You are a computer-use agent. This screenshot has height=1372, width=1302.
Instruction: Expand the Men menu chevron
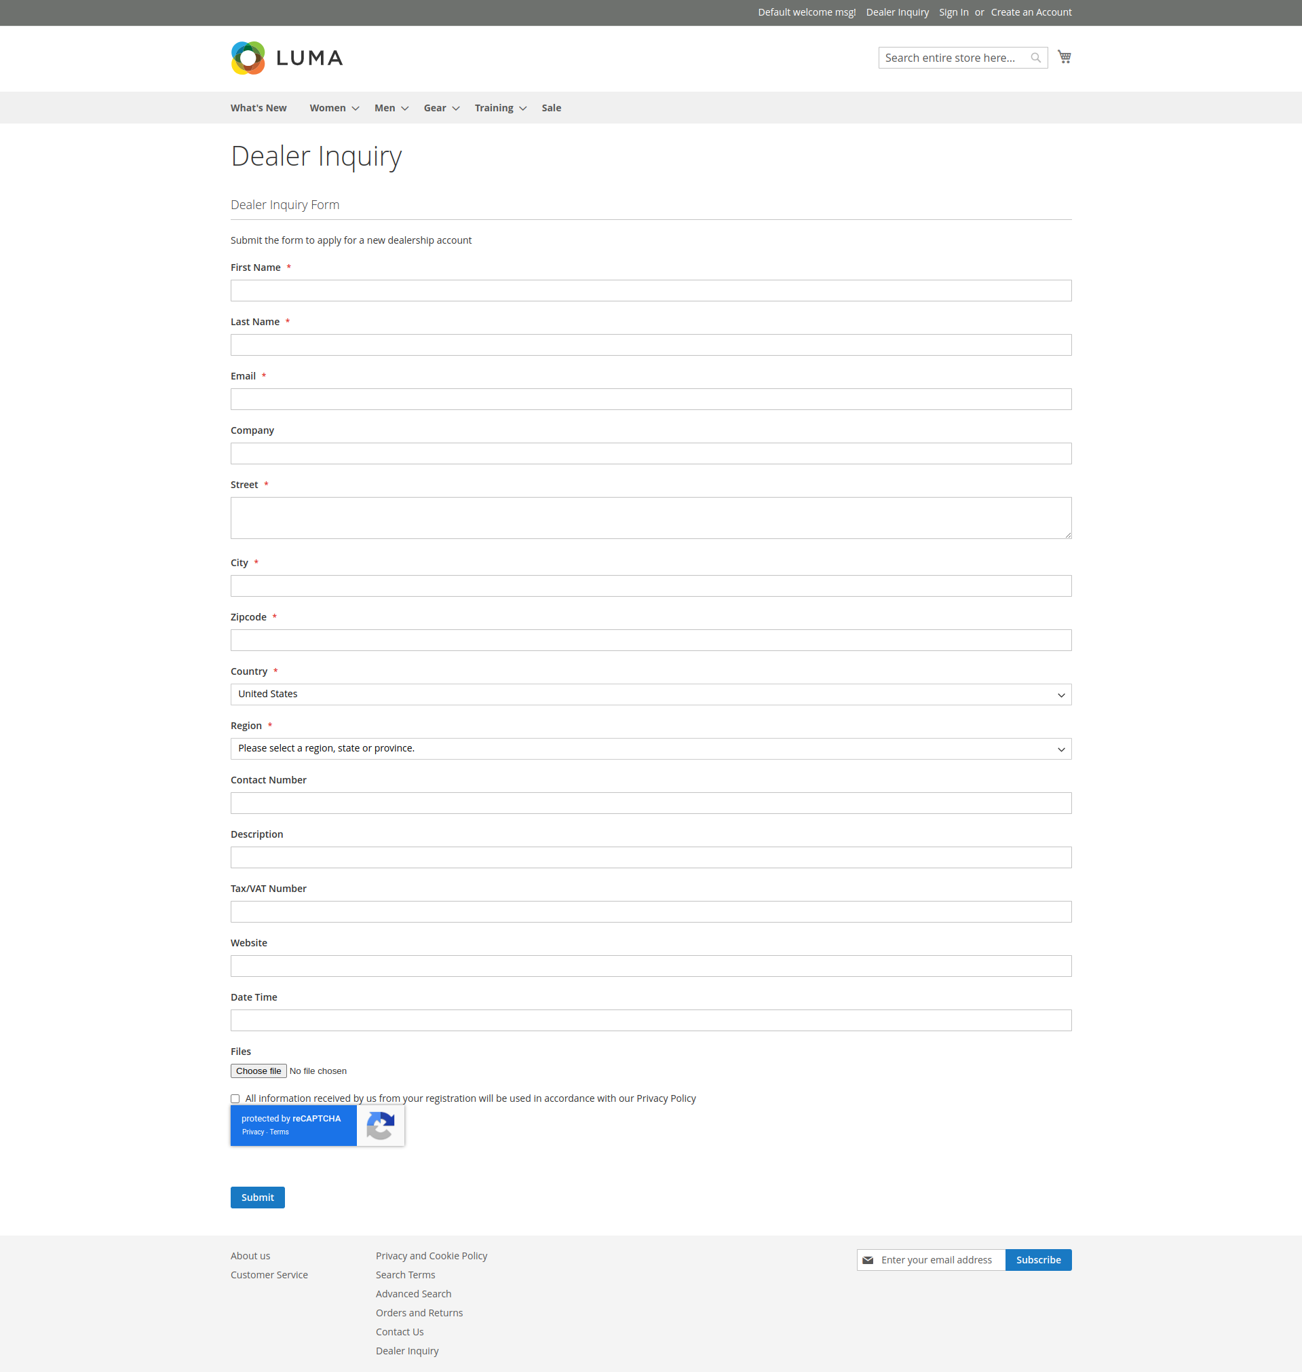(x=404, y=109)
